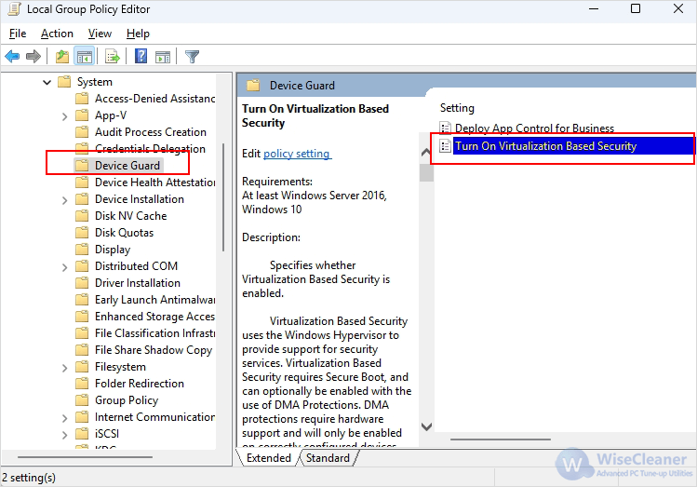Toggle the Show/Hide Console Tree icon
The height and width of the screenshot is (487, 697).
tap(85, 57)
